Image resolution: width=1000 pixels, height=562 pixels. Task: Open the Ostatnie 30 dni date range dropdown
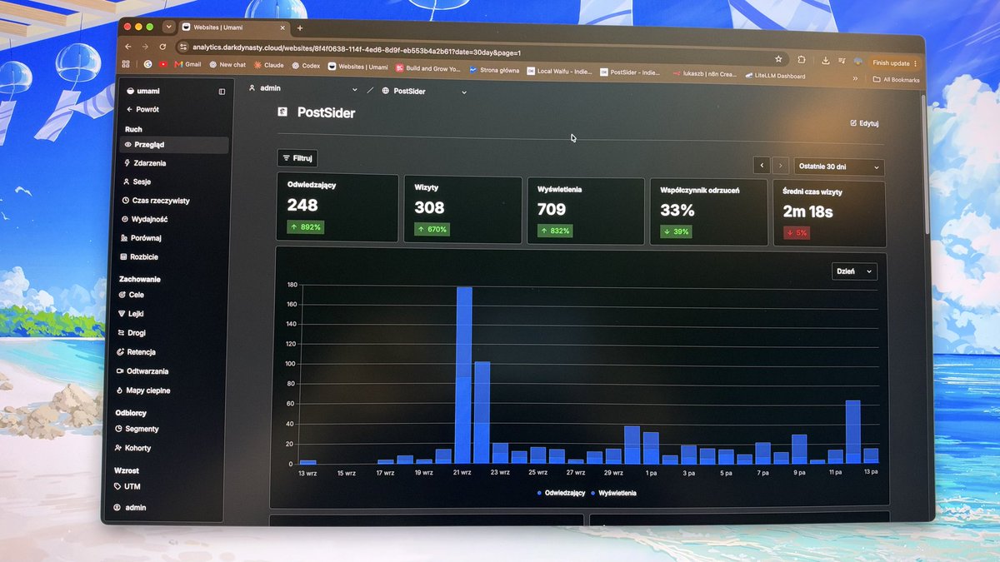tap(838, 167)
